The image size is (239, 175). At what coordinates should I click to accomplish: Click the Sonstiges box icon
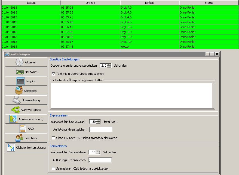tap(26, 91)
